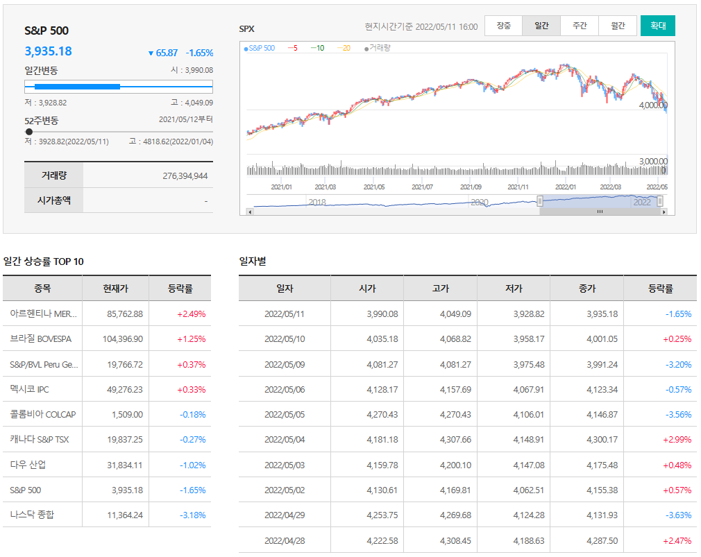Image resolution: width=701 pixels, height=557 pixels.
Task: Click the volume value 276,394,944
Action: (185, 175)
